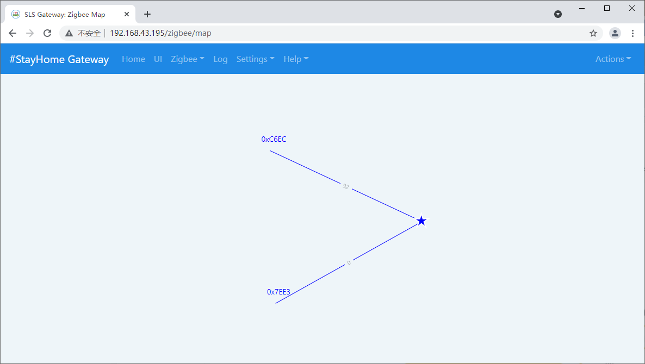Screen dimensions: 645x364
Task: Close the SLS Gateway Zigbee Map tab
Action: click(127, 14)
